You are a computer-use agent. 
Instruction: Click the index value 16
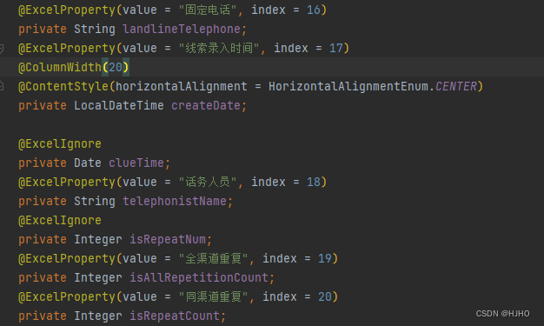coord(314,10)
